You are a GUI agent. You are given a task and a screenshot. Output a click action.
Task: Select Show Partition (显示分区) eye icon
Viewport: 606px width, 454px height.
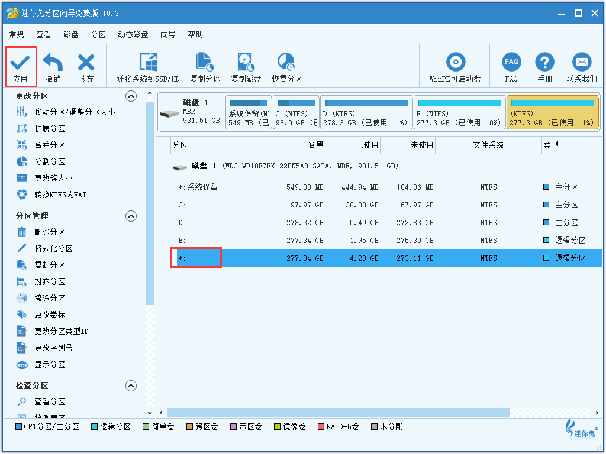[22, 365]
